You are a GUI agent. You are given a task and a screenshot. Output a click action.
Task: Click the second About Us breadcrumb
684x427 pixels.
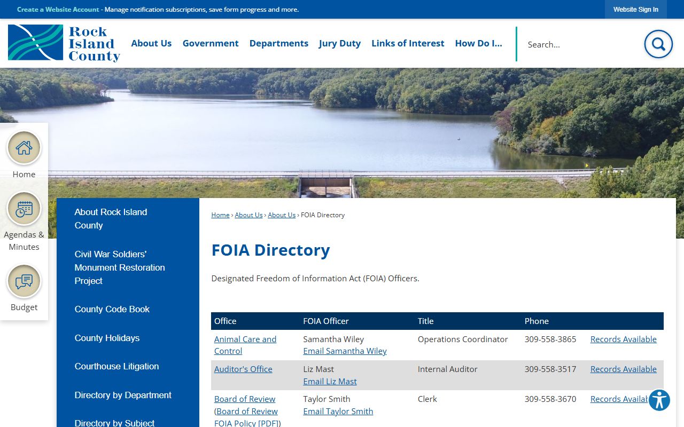click(282, 215)
